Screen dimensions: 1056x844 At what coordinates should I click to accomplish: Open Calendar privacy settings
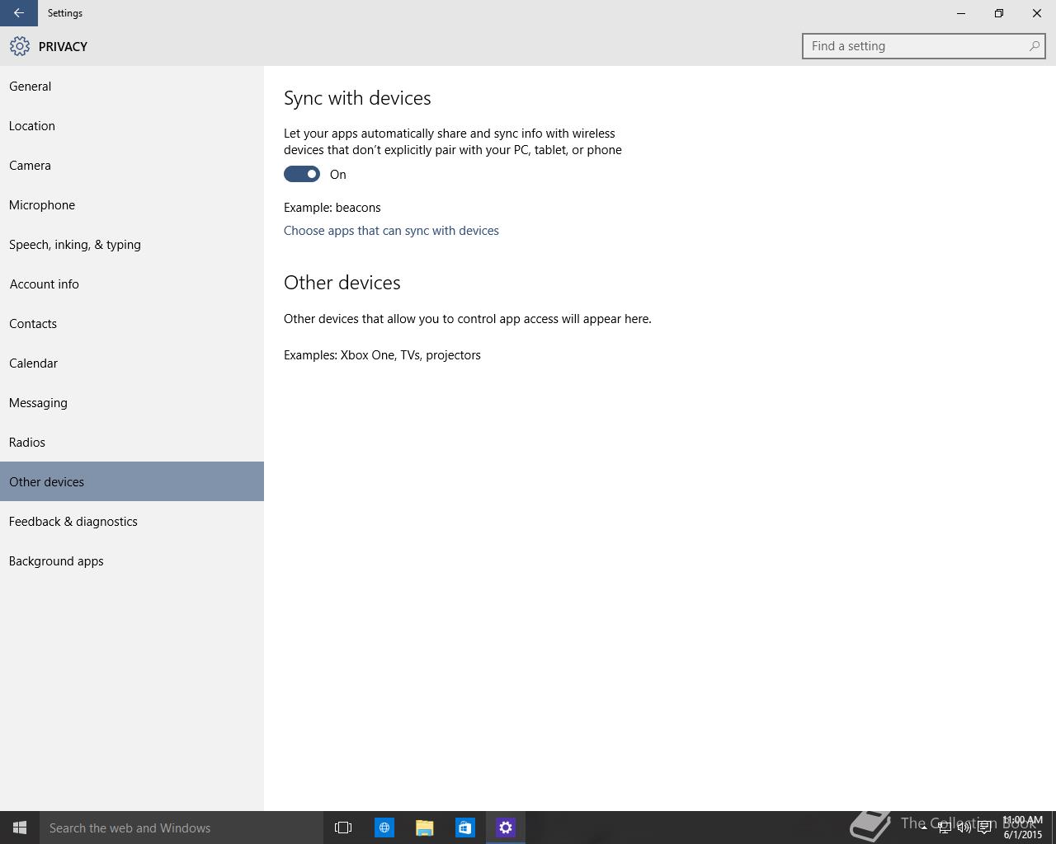pyautogui.click(x=132, y=363)
